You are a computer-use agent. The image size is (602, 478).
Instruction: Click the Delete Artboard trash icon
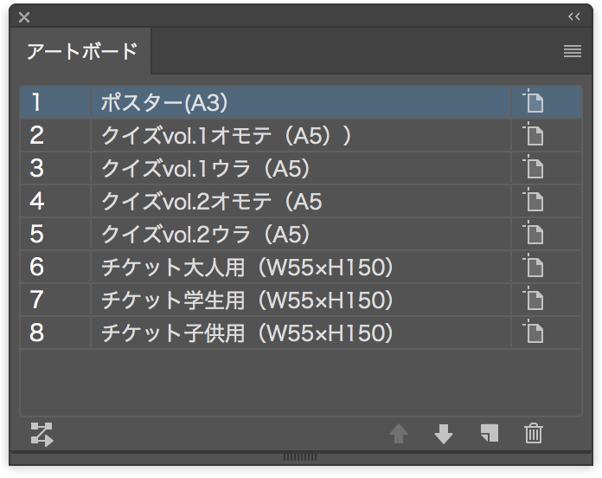tap(534, 434)
